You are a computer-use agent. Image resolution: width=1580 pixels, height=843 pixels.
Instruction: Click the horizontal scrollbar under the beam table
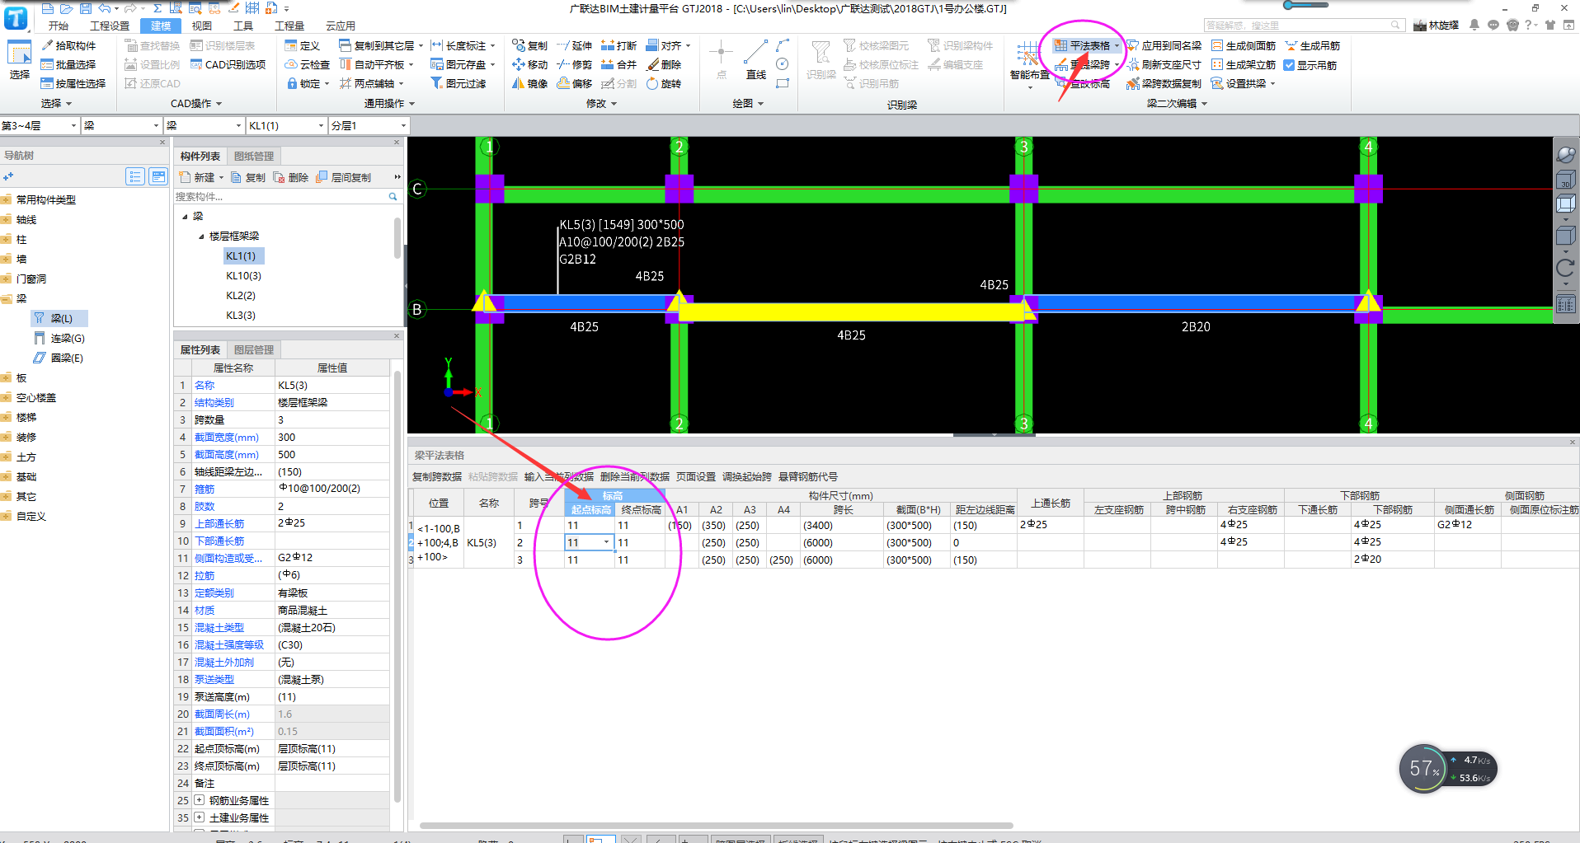tap(716, 825)
